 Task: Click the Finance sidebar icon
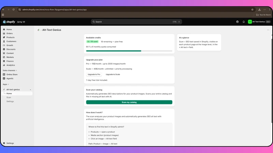click(x=4, y=61)
